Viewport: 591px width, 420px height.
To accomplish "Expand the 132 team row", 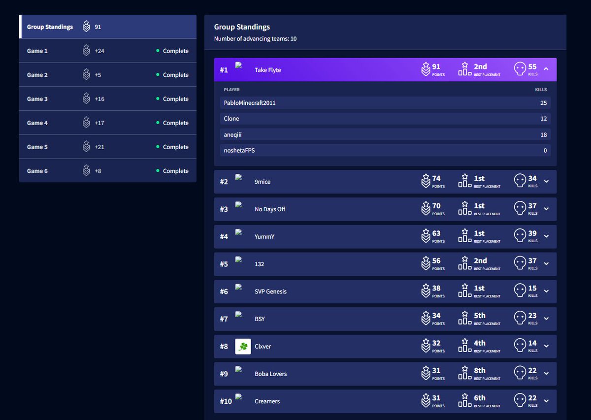I will pyautogui.click(x=546, y=264).
